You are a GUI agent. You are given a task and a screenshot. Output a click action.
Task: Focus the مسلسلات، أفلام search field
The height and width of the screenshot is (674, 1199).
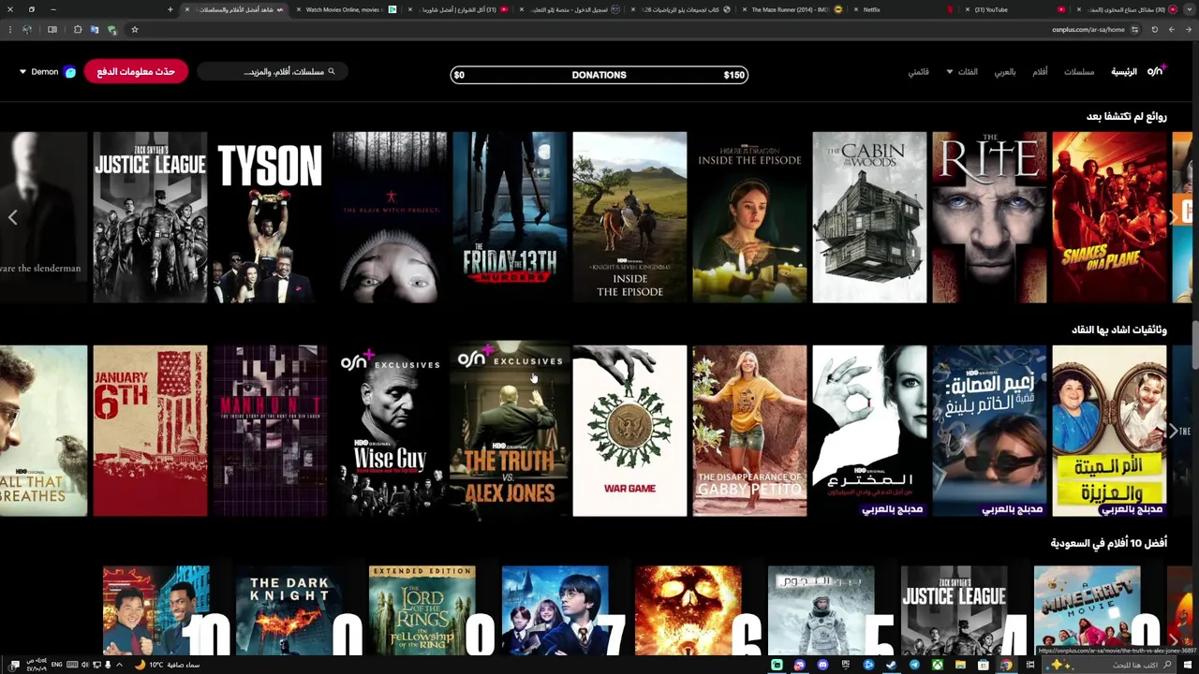pos(272,72)
